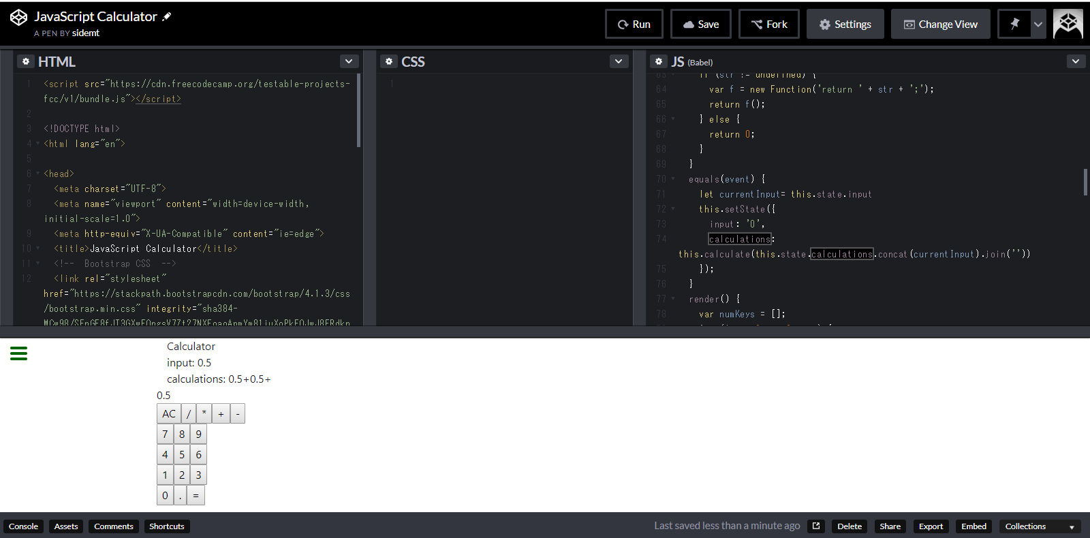
Task: Expand the JS panel dropdown chevron
Action: (x=1075, y=61)
